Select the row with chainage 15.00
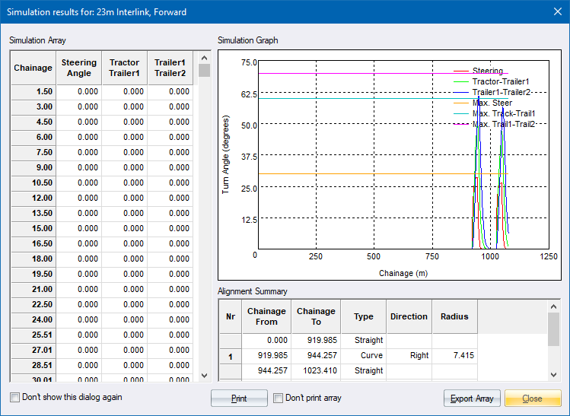 pos(33,228)
